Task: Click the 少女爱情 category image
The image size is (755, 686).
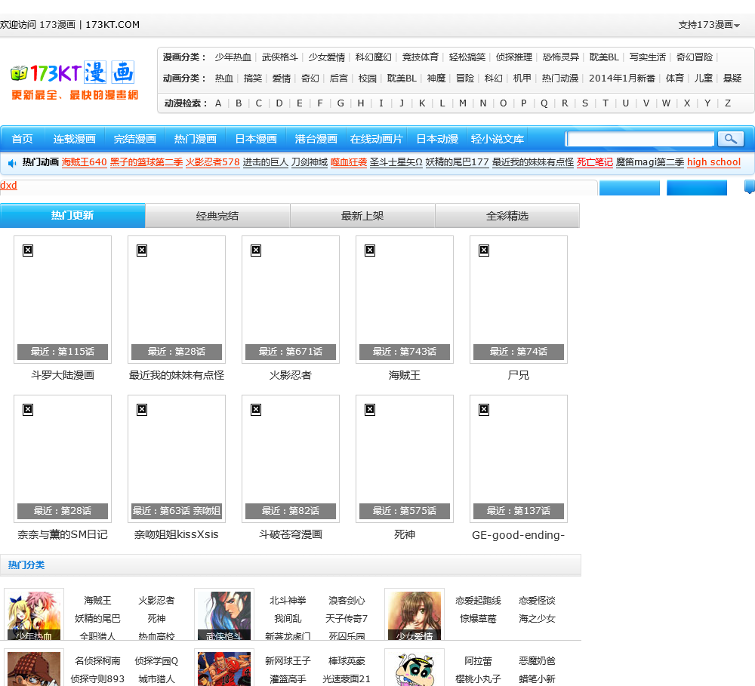Action: pyautogui.click(x=414, y=615)
